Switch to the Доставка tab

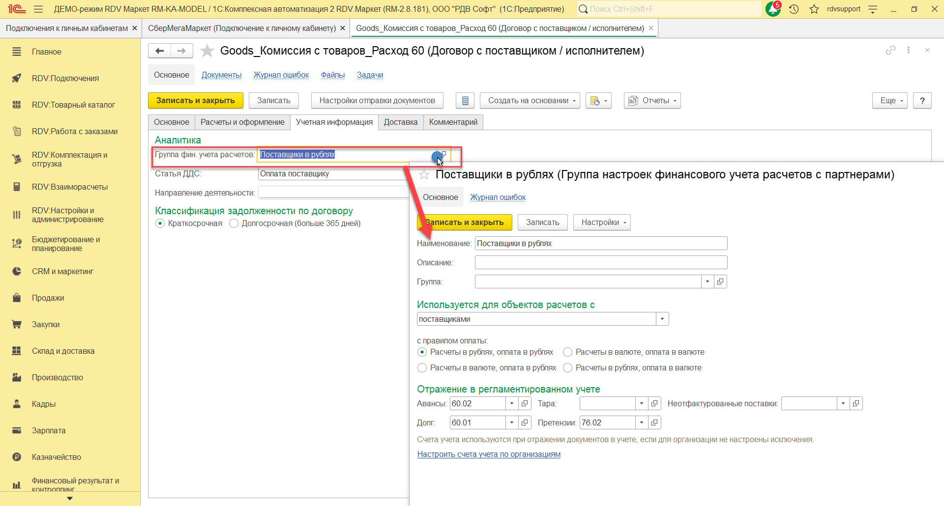400,122
